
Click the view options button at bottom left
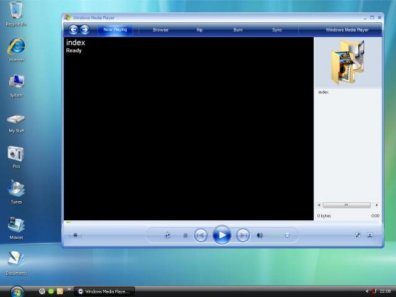[75, 235]
